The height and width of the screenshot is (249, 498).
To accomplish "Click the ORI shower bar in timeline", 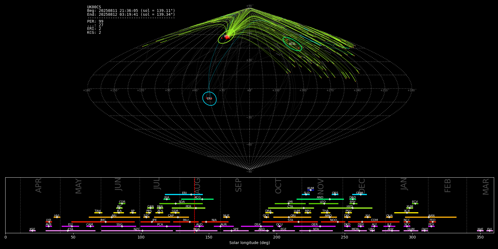I will 292,217.
